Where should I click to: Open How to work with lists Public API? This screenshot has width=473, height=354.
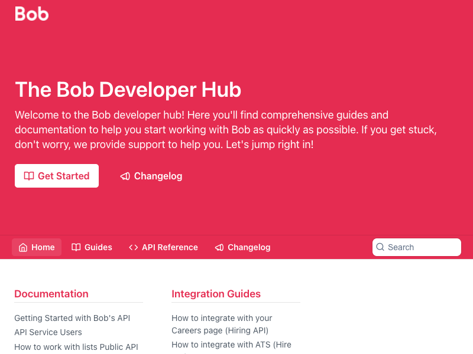tap(76, 347)
